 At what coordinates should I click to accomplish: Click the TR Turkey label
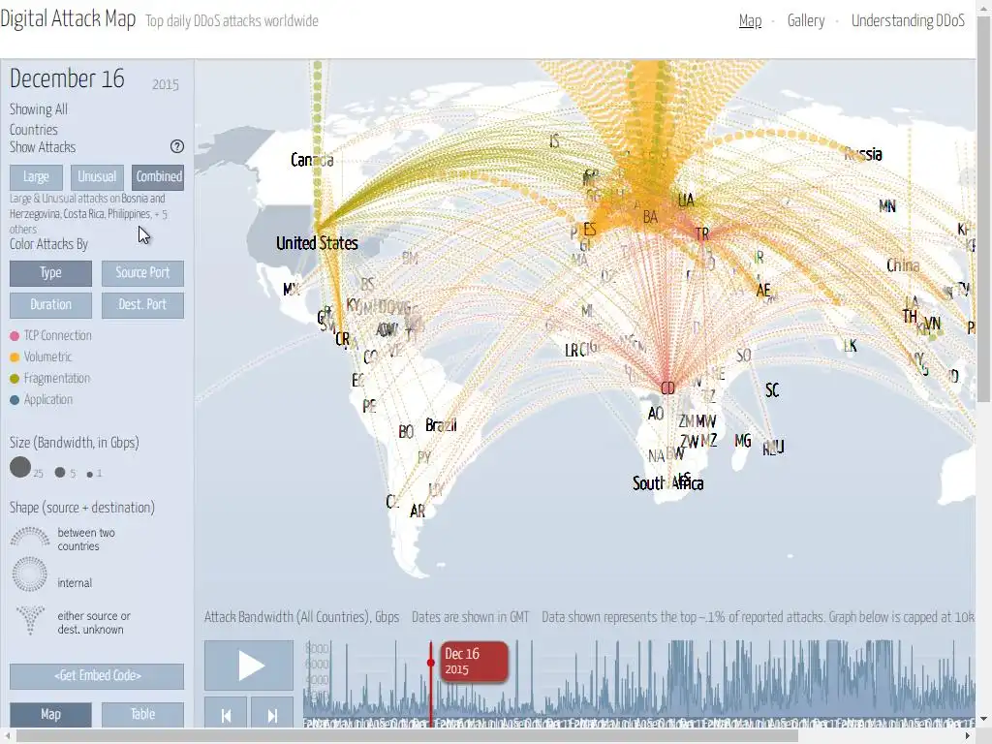click(702, 234)
